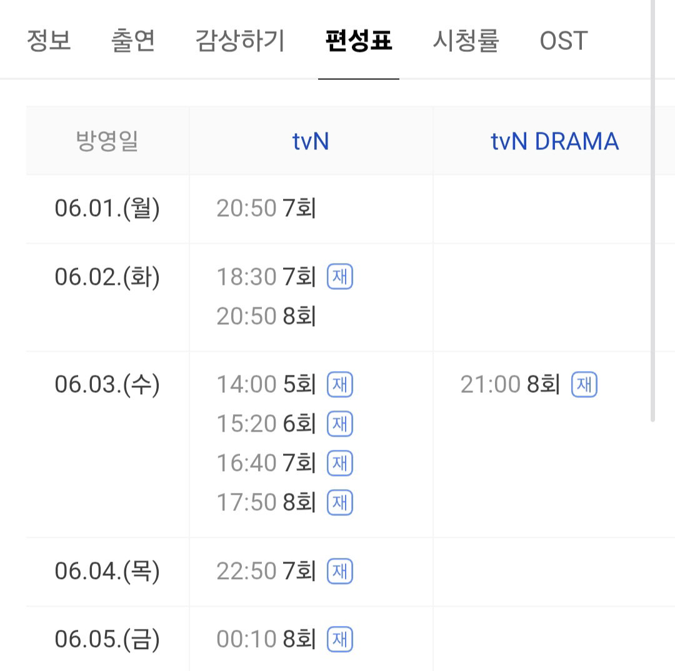Click the 방영일 column header
The image size is (675, 671).
point(107,141)
